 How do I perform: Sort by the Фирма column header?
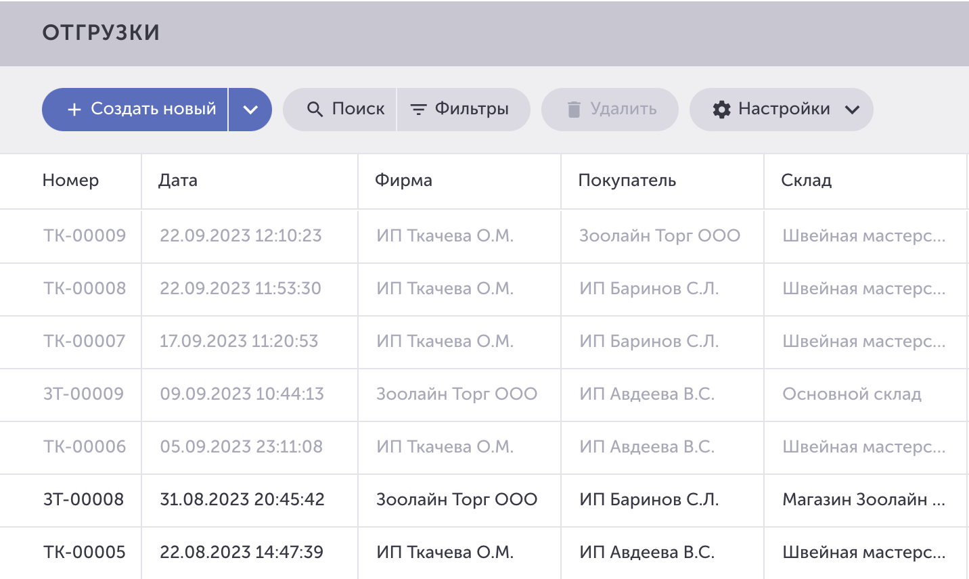tap(403, 181)
